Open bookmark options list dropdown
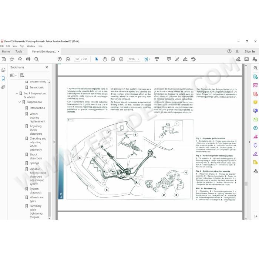This screenshot has height=259, width=259. 14,75
